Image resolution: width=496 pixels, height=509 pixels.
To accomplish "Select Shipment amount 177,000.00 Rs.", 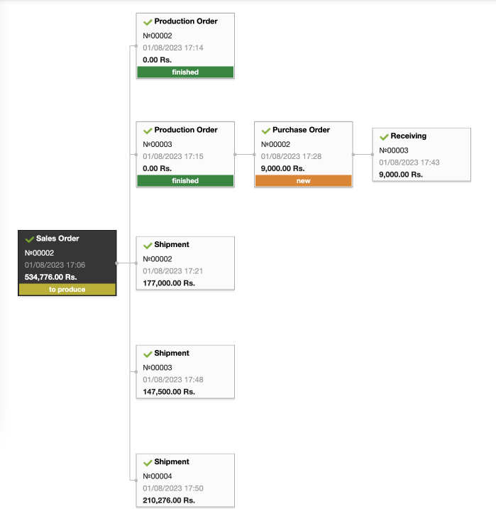I will pyautogui.click(x=169, y=283).
